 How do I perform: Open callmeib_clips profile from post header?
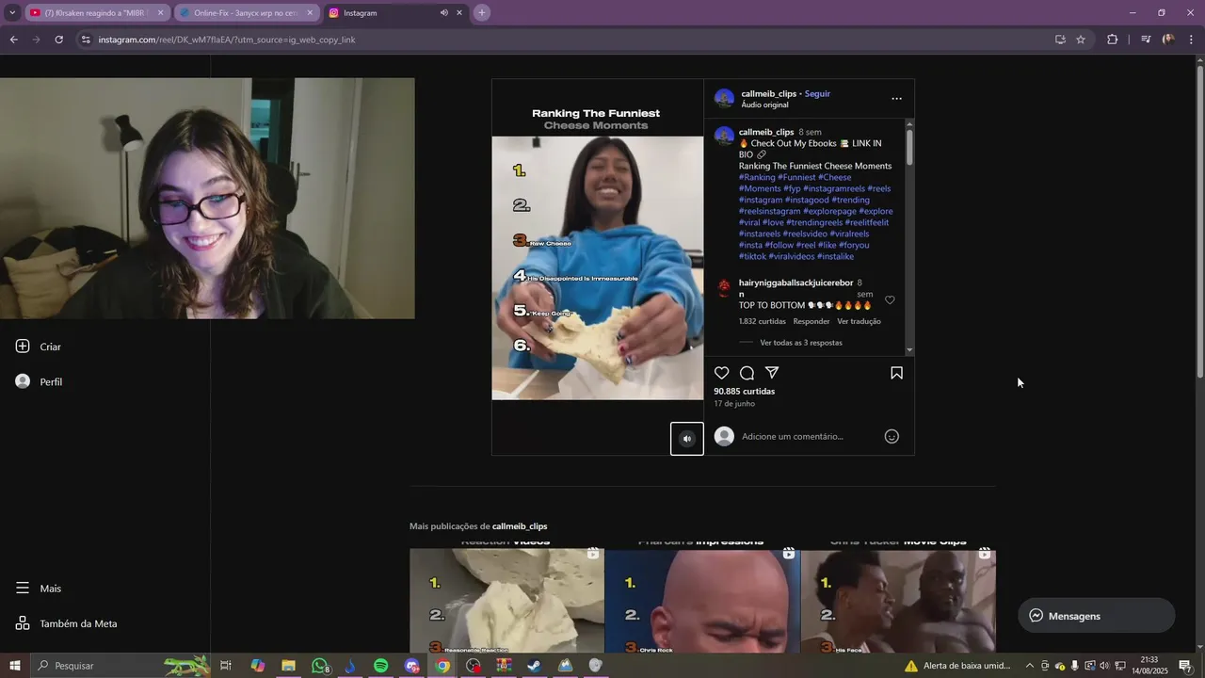pos(768,94)
